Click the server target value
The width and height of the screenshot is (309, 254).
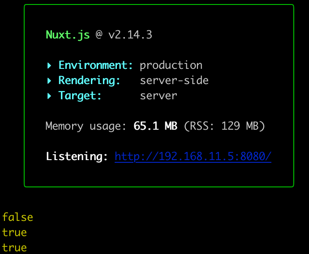click(159, 96)
